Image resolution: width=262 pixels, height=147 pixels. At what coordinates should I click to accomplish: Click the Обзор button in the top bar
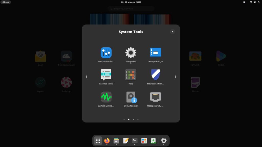click(6, 2)
